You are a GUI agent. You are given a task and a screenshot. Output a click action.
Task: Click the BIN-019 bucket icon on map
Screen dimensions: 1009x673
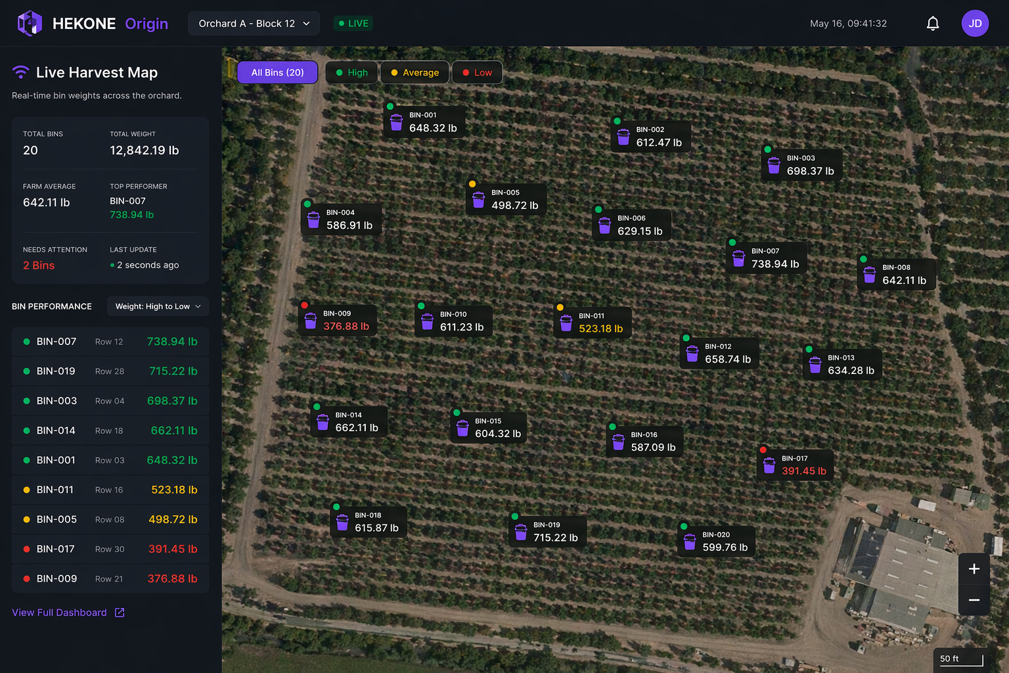pos(521,532)
